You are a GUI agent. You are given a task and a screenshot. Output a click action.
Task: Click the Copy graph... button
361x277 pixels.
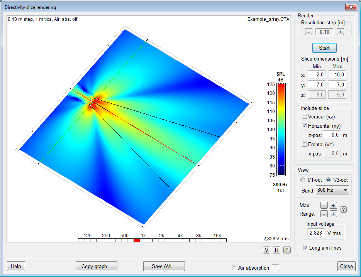point(97,266)
